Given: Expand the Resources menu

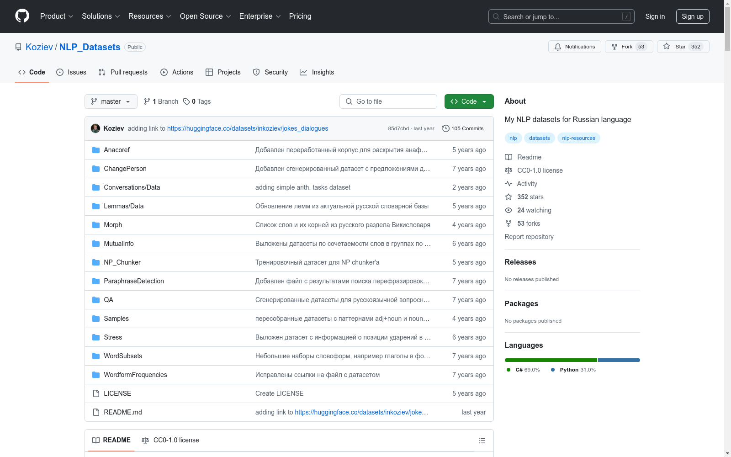Looking at the screenshot, I should pos(150,16).
